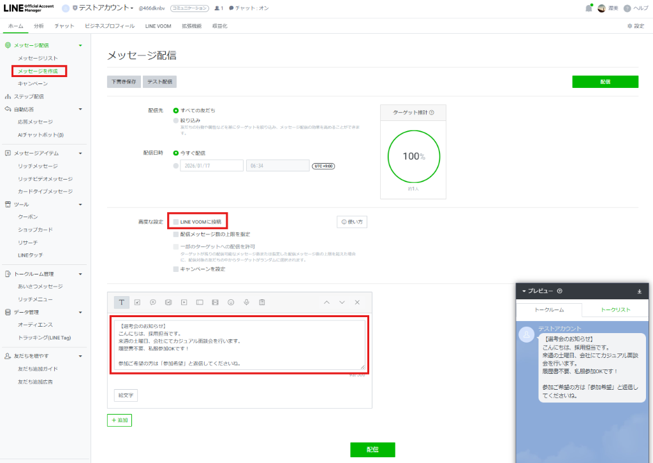Screen dimensions: 653x463
Task: Remove the message block with X icon
Action: (x=357, y=302)
